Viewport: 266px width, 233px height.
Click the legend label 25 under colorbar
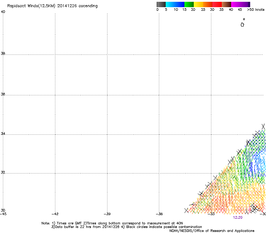203,10
